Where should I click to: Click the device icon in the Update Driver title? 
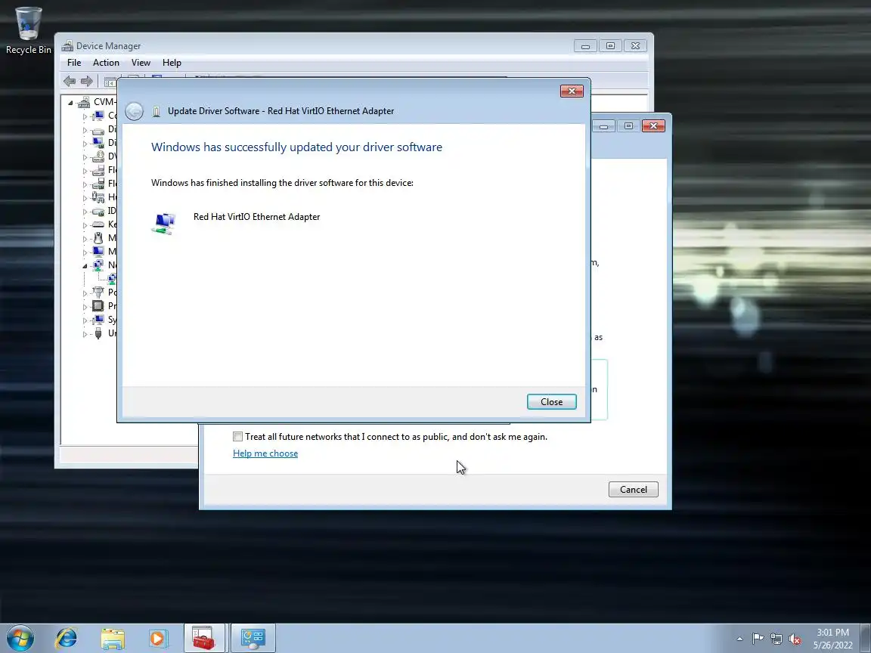coord(157,111)
